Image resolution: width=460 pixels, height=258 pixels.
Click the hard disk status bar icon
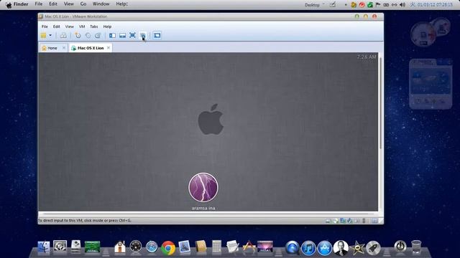tap(328, 221)
